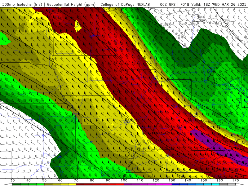The width and height of the screenshot is (248, 186).
Task: Select the bright yellow swatch just below 70
Action: pyautogui.click(x=72, y=184)
